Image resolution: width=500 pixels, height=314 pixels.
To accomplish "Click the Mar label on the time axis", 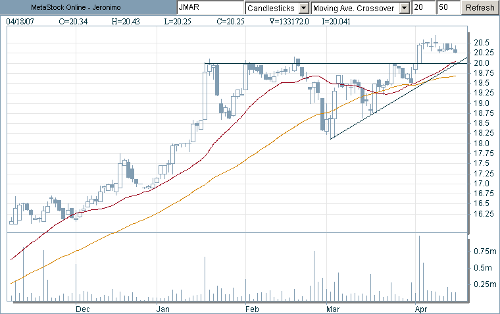I will [x=333, y=309].
